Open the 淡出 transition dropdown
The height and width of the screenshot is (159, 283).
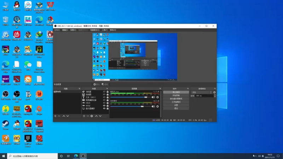click(x=202, y=92)
